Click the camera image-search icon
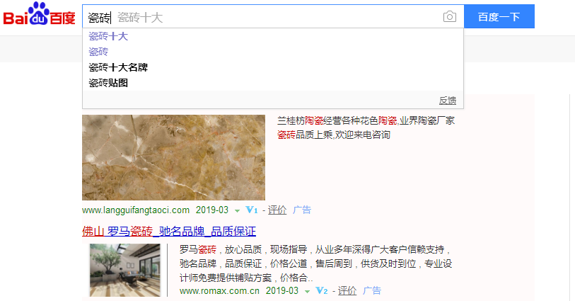Screen dimensions: 575x301 pyautogui.click(x=450, y=16)
